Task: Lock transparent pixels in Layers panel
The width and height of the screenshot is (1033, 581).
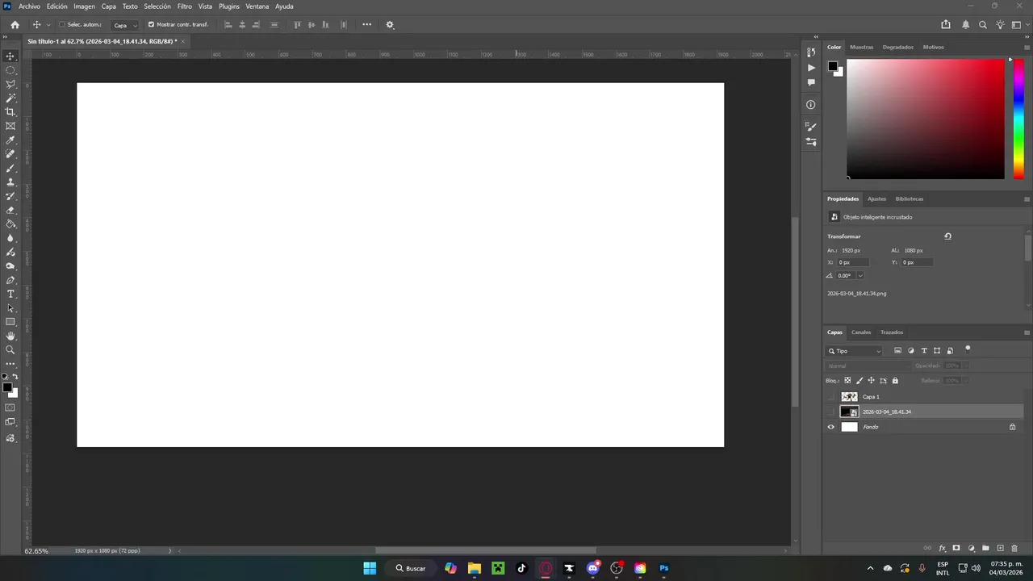Action: pyautogui.click(x=847, y=381)
